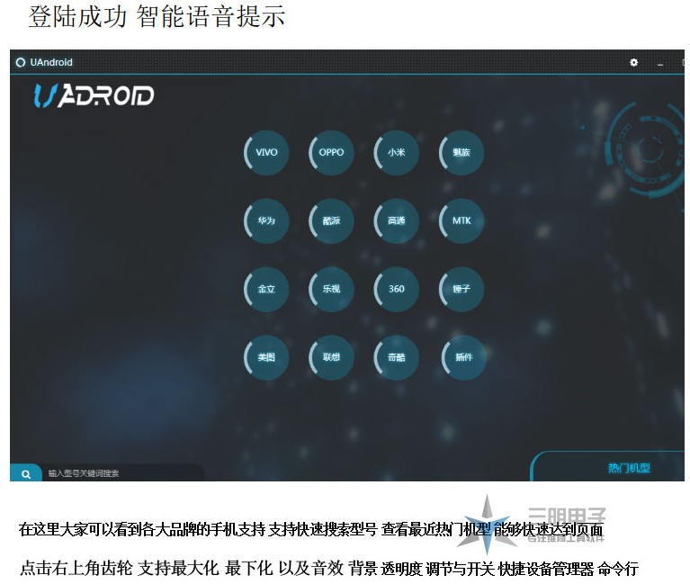Open the 热门机型 hot models tab
The height and width of the screenshot is (584, 690).
pos(629,468)
